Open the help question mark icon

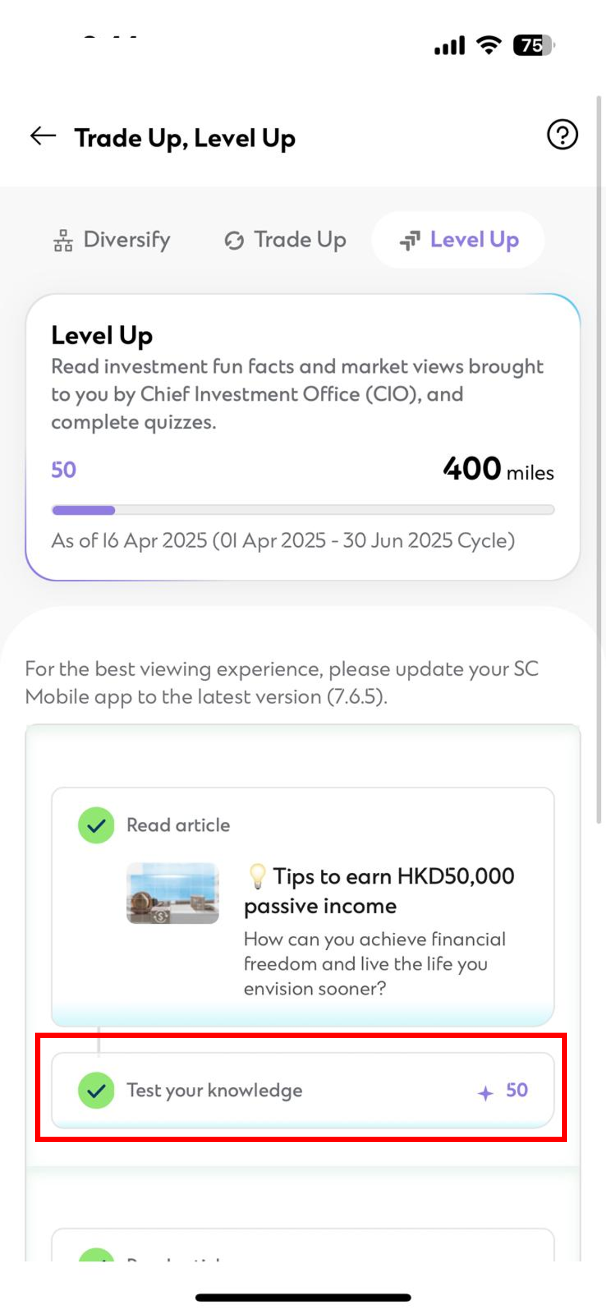coord(562,135)
